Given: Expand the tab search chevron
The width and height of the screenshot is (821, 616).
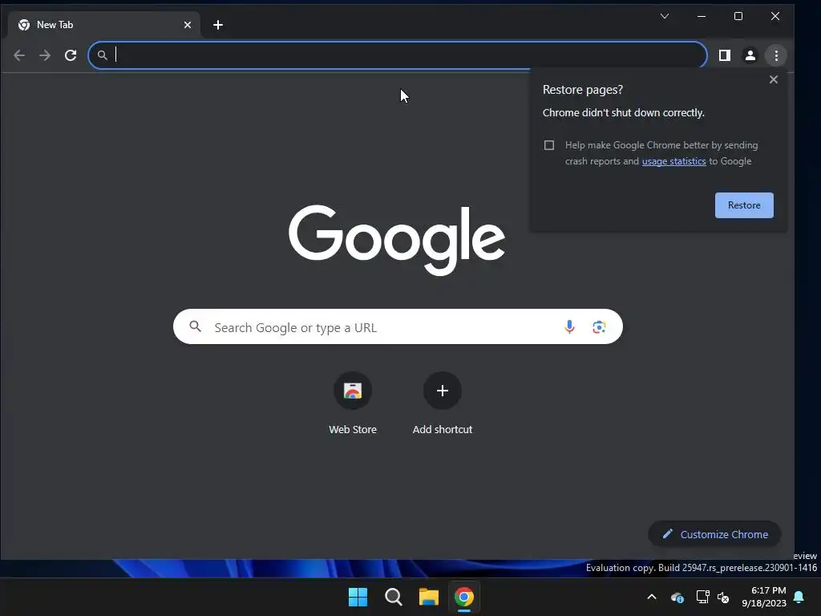Looking at the screenshot, I should click(x=665, y=16).
